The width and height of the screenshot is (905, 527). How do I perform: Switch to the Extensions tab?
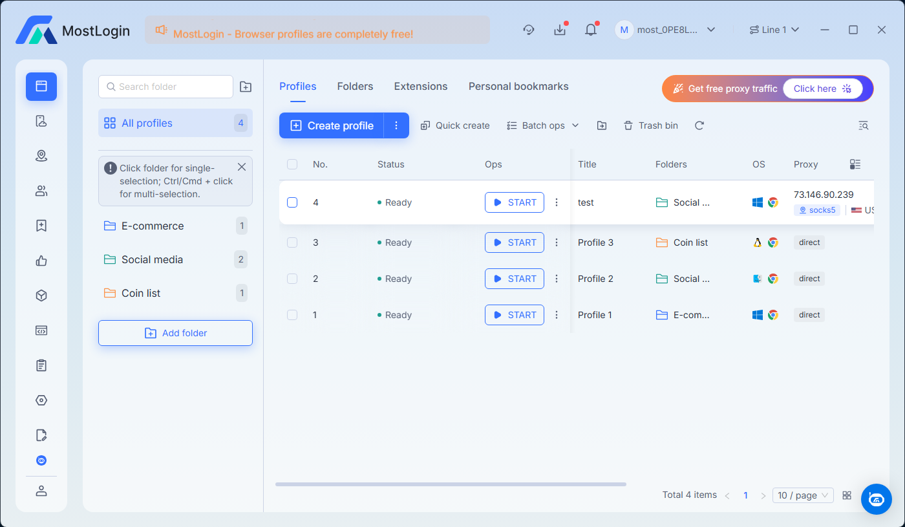point(421,87)
